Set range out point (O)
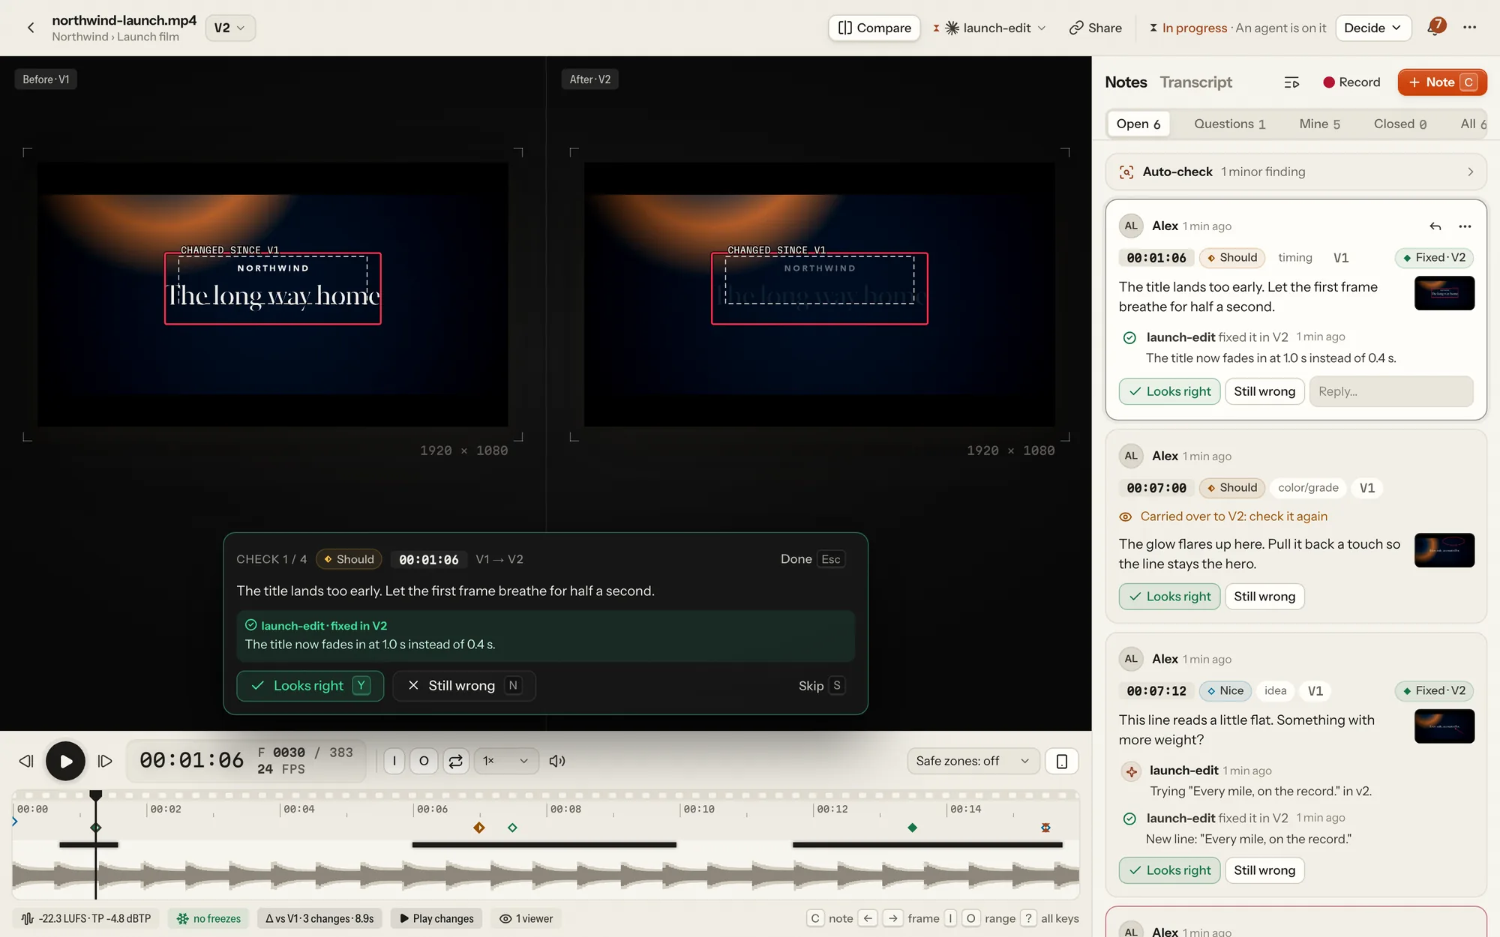This screenshot has width=1500, height=937. [424, 761]
